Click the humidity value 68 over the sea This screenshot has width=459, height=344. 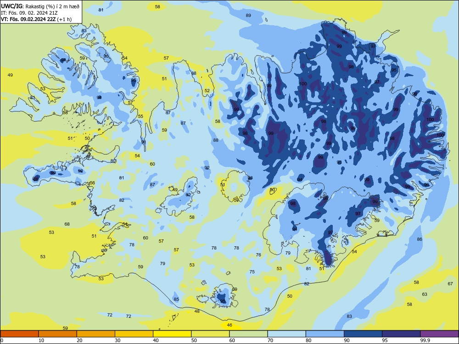coord(67,224)
